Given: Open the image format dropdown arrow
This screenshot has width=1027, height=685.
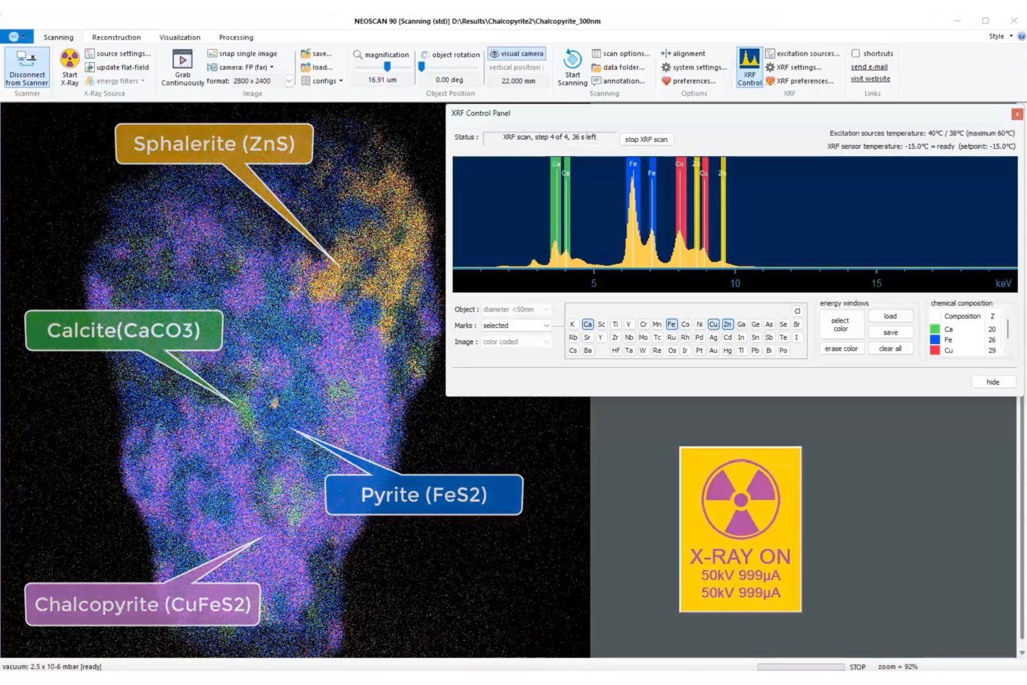Looking at the screenshot, I should pyautogui.click(x=289, y=81).
